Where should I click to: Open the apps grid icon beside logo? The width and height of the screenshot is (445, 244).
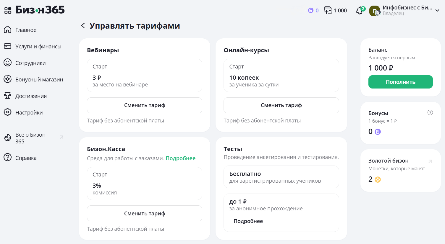click(x=8, y=11)
